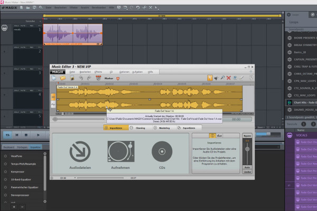Click the new project icon in Music Maker toolbar

(x=22, y=8)
